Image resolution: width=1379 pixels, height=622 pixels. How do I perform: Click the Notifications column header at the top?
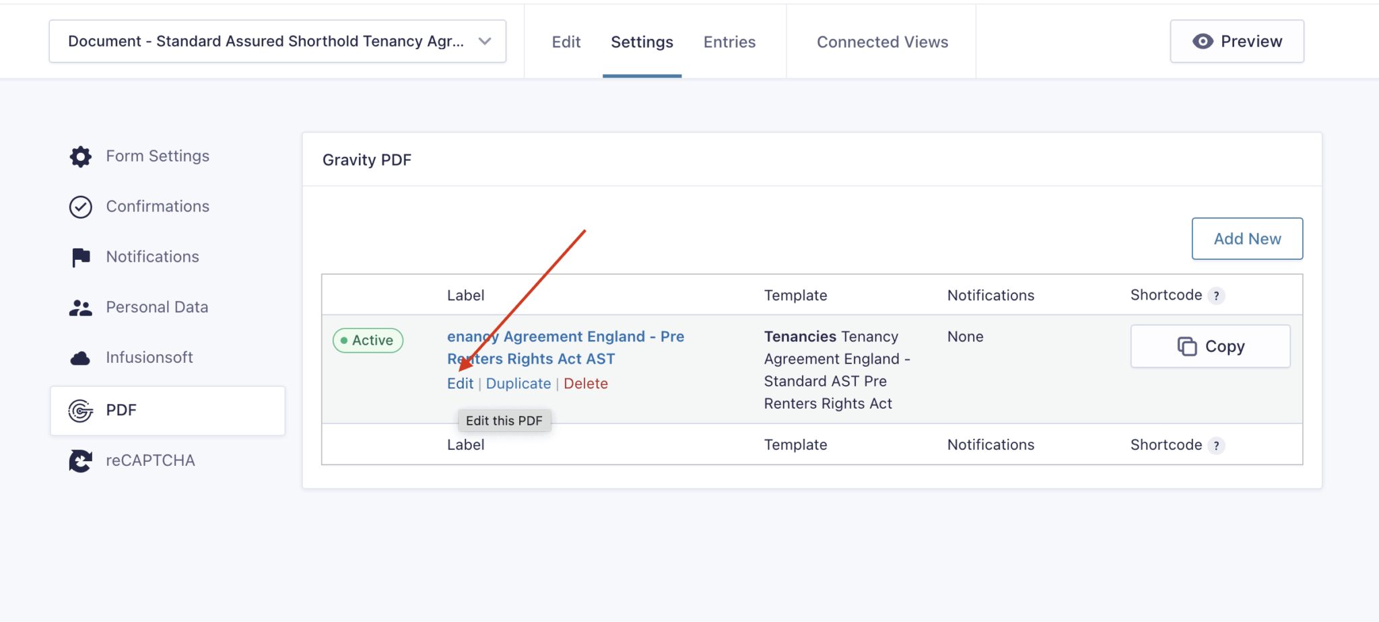point(990,296)
